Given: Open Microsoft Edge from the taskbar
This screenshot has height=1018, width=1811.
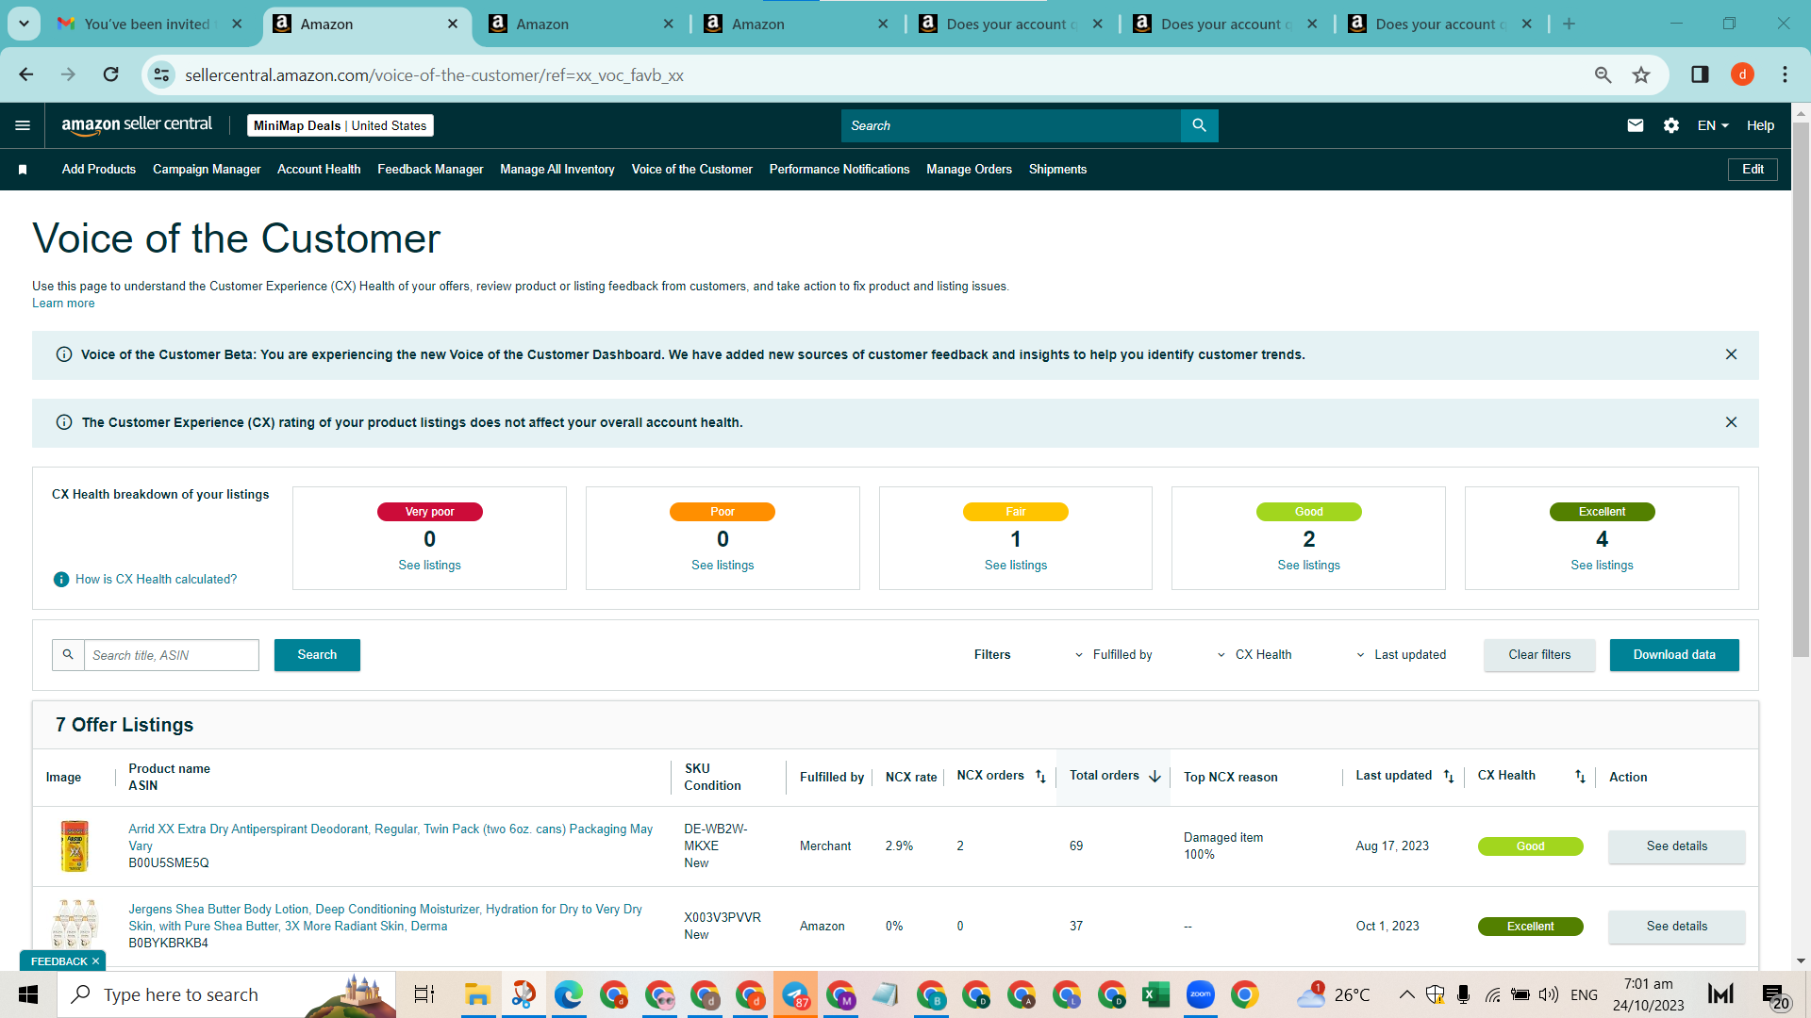Looking at the screenshot, I should pyautogui.click(x=568, y=994).
